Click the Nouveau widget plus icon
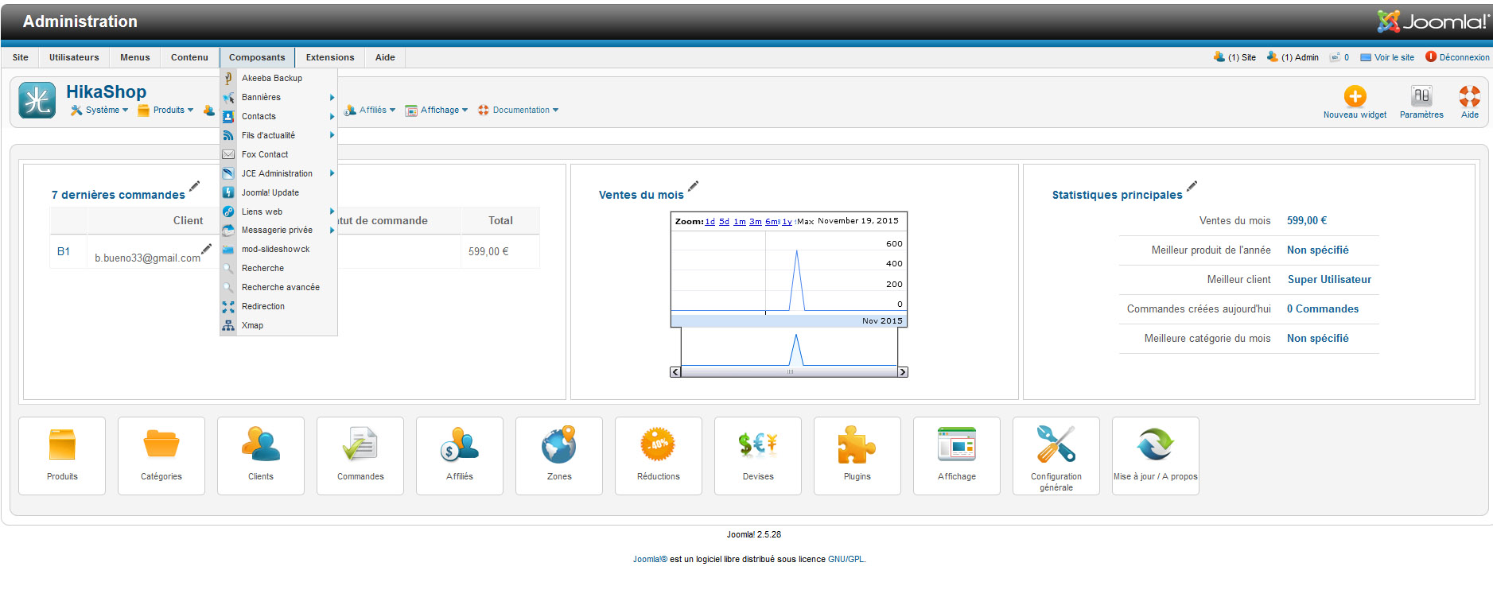Viewport: 1493px width, 613px height. click(x=1355, y=96)
